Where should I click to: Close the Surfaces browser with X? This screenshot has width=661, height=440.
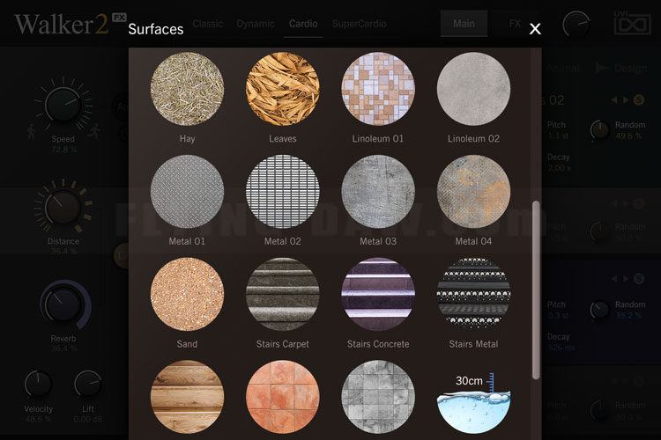(535, 29)
